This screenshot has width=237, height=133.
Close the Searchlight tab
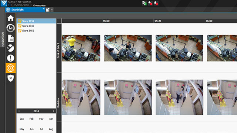(x=44, y=9)
